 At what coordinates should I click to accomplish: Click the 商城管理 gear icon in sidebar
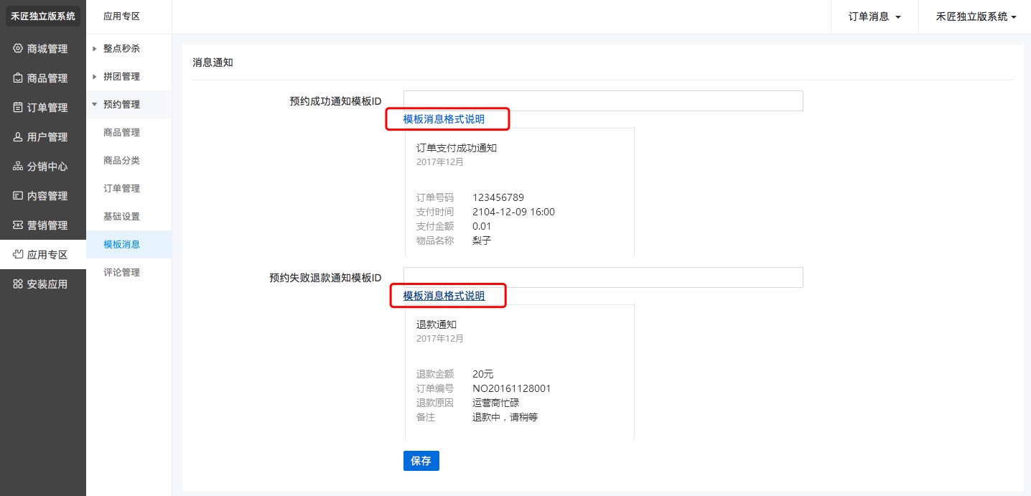tap(18, 49)
